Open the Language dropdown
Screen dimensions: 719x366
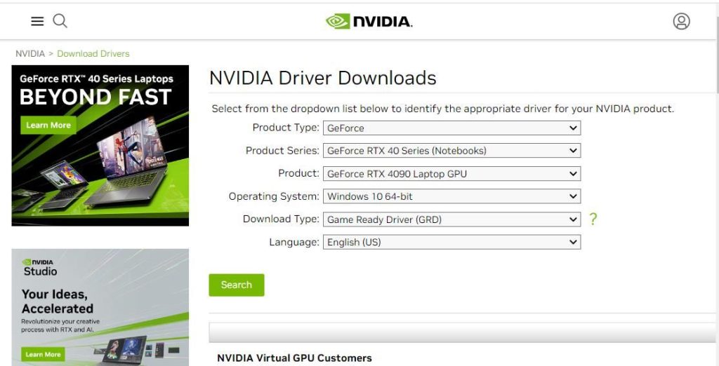[x=451, y=243]
